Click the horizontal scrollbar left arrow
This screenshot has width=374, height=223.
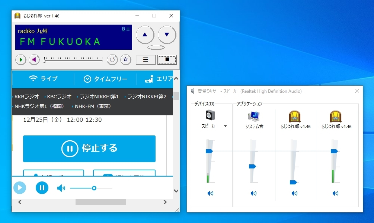[20, 202]
